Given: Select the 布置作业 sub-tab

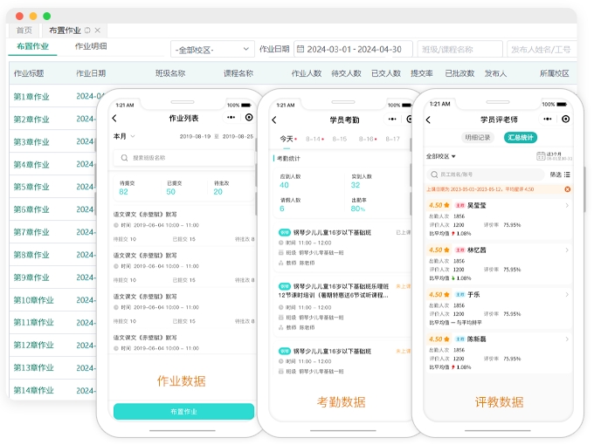Looking at the screenshot, I should tap(32, 46).
